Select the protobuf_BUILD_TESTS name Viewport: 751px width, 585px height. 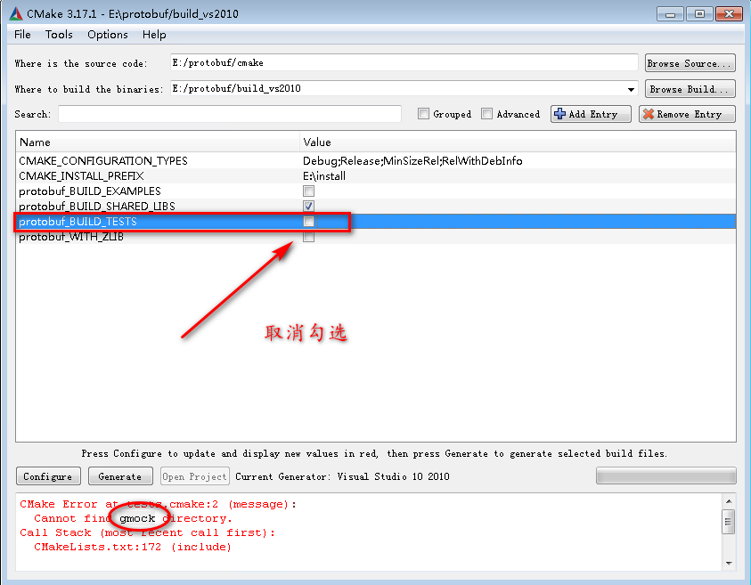click(78, 222)
